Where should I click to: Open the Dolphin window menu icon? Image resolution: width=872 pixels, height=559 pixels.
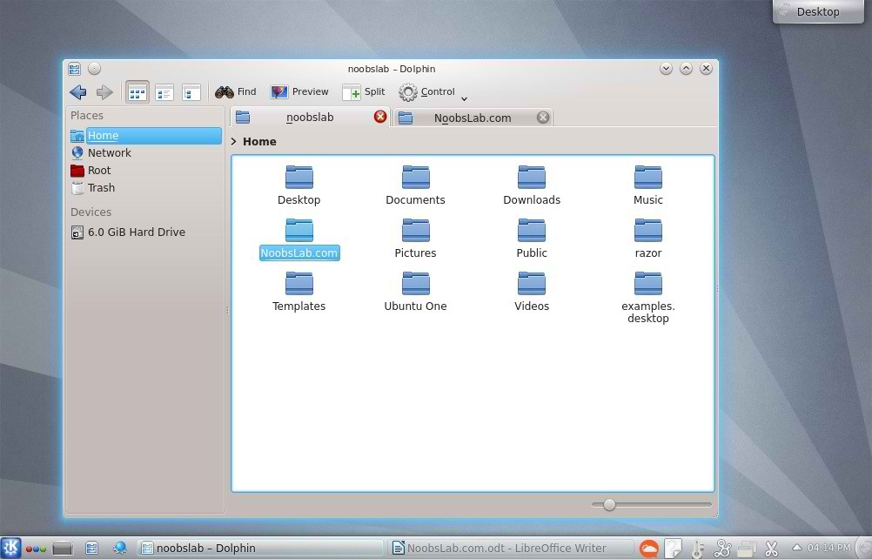pos(75,69)
